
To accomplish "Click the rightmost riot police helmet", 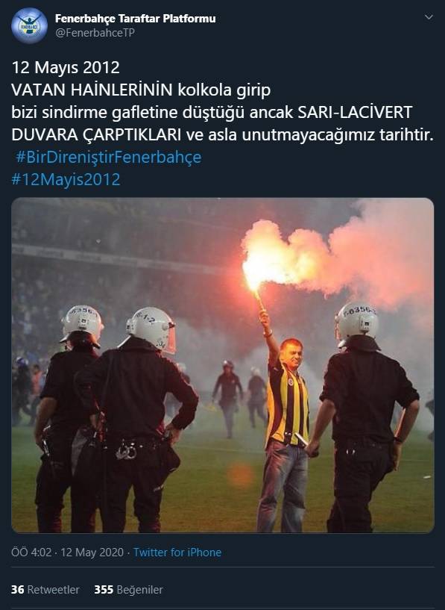I will [356, 324].
